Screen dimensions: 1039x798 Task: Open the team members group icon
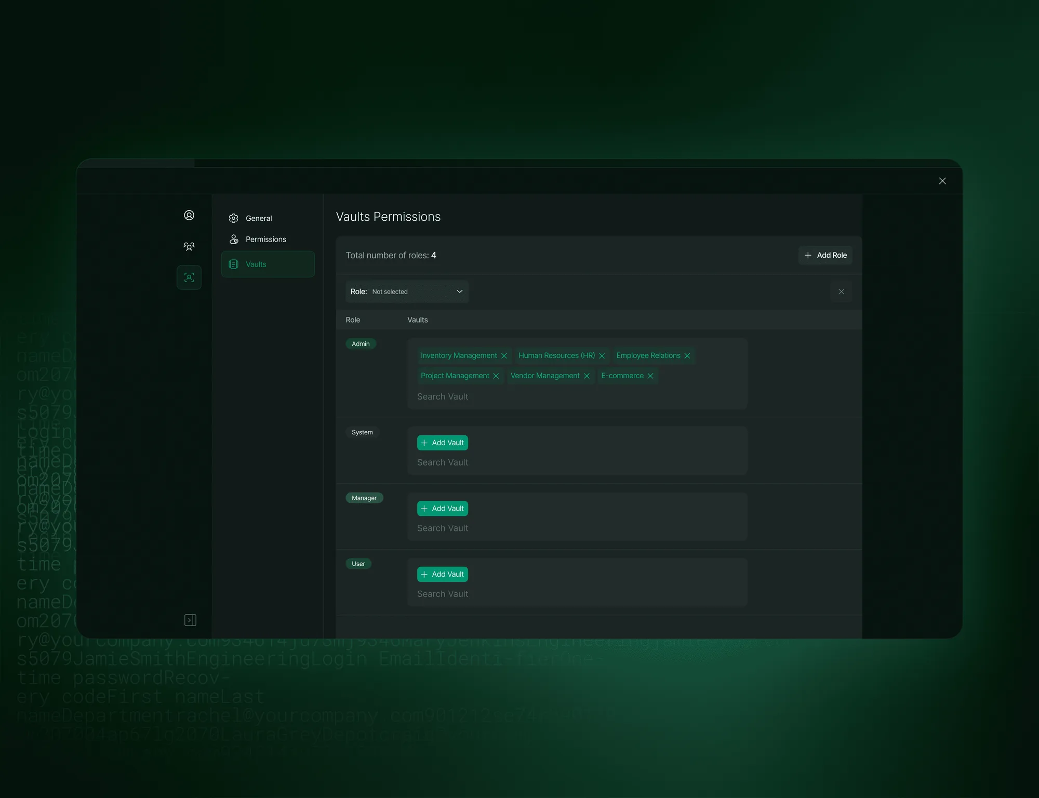tap(189, 246)
